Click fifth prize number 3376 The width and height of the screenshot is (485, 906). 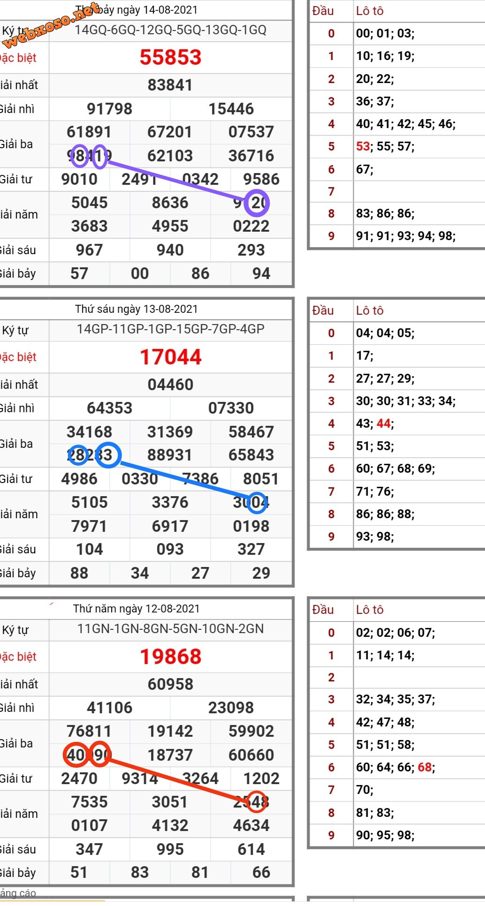pos(170,502)
